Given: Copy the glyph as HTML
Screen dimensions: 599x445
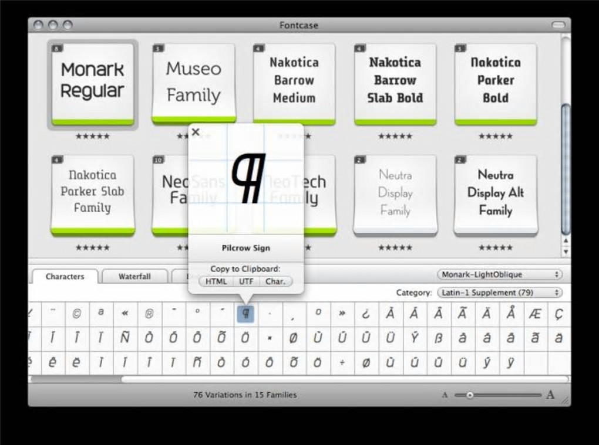Looking at the screenshot, I should click(216, 281).
